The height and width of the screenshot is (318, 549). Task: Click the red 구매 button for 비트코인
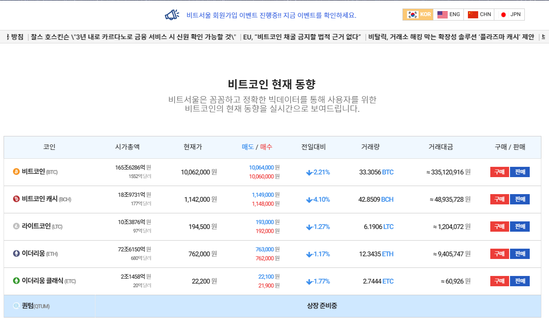click(x=499, y=172)
